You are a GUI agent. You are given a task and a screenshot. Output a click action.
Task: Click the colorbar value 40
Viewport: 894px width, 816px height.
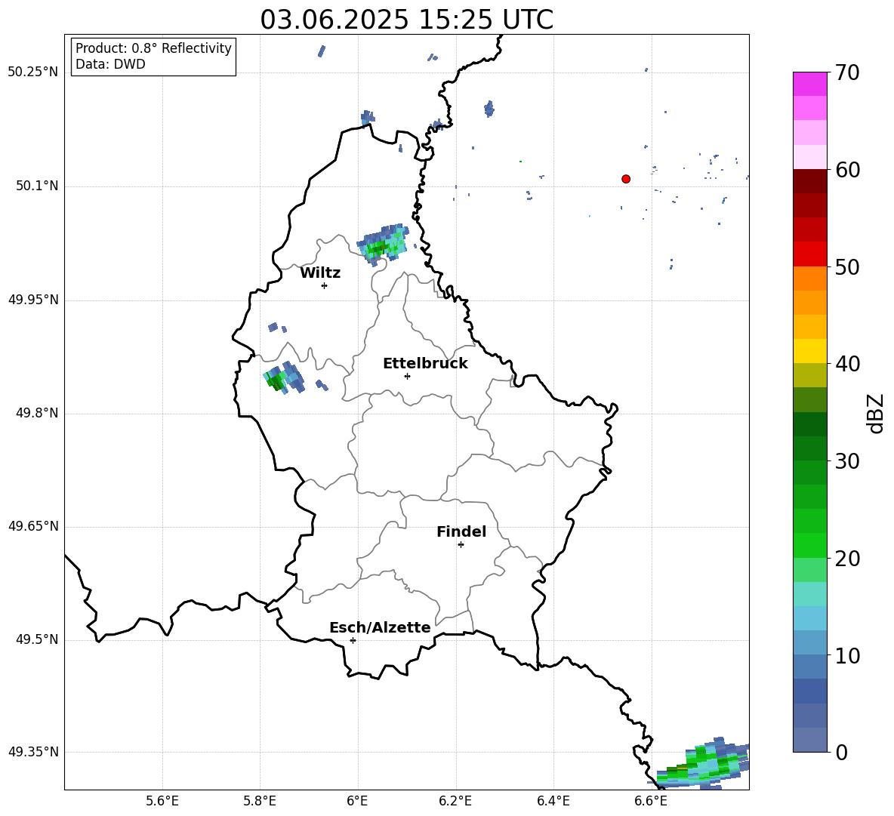(x=847, y=364)
